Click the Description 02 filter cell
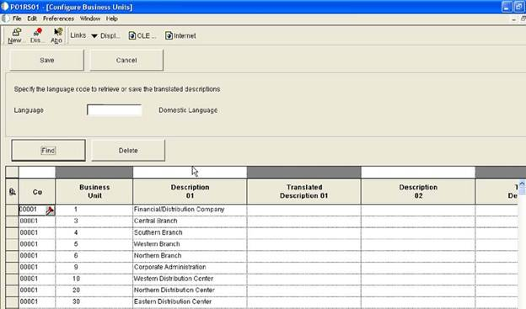Image resolution: width=526 pixels, height=309 pixels. coord(418,172)
